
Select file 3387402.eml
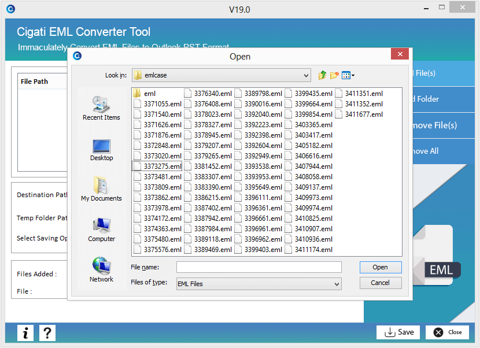pyautogui.click(x=208, y=208)
